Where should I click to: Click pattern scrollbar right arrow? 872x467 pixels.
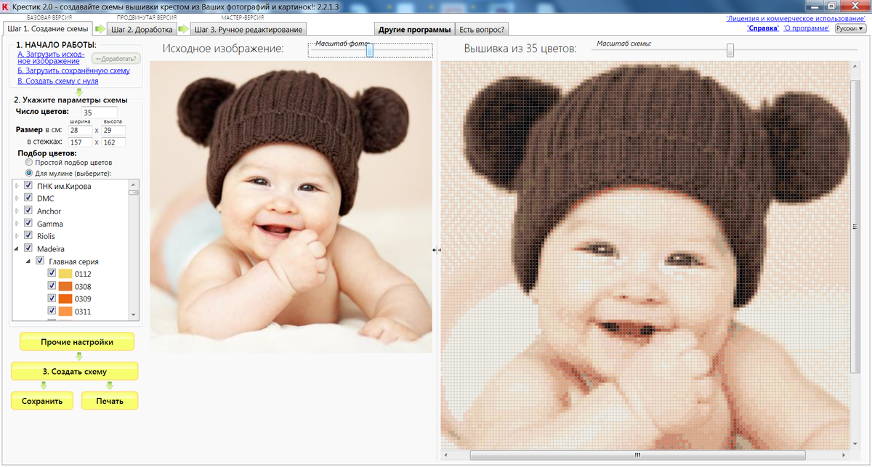(x=845, y=455)
